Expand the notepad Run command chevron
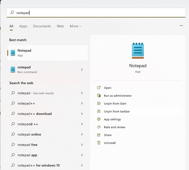 tap(82, 70)
